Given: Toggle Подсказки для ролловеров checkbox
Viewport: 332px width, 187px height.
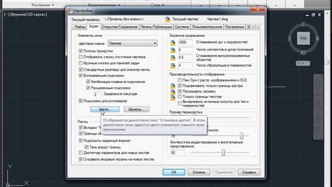Looking at the screenshot, I should point(80,101).
